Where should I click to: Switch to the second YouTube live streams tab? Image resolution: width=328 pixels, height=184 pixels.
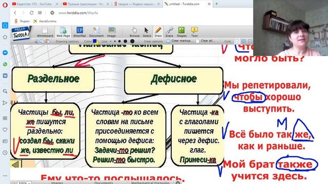click(86, 4)
